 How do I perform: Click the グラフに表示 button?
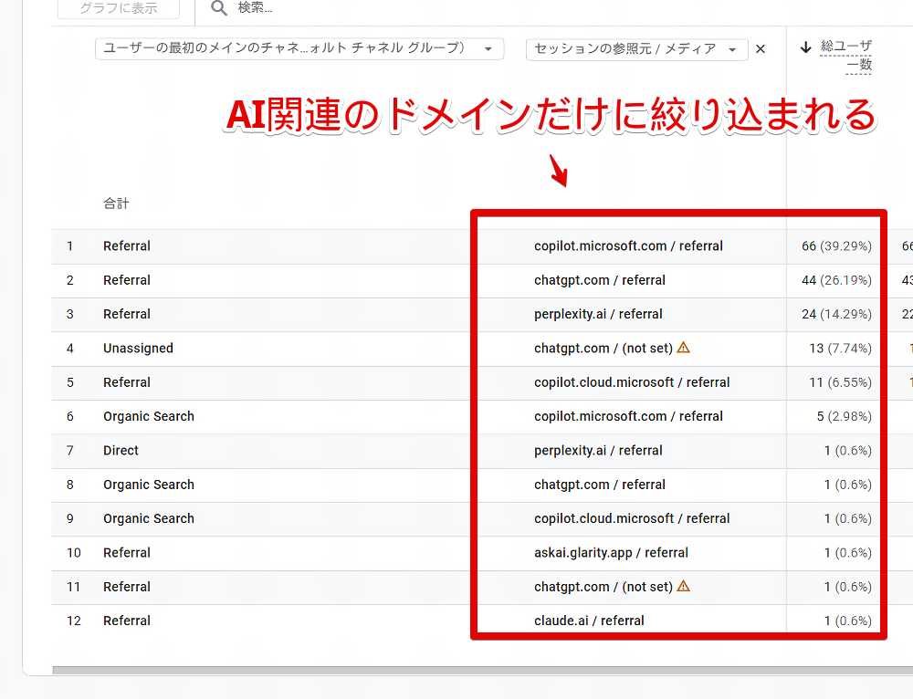119,9
